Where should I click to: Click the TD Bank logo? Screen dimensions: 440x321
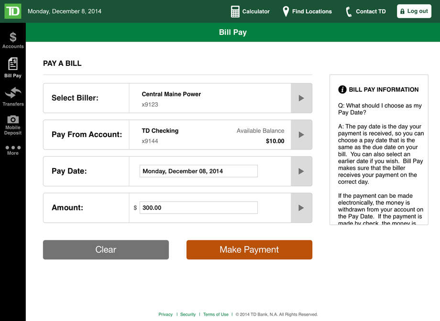13,11
